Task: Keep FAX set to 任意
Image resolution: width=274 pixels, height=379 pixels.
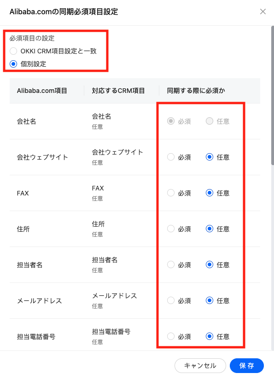Action: click(210, 193)
